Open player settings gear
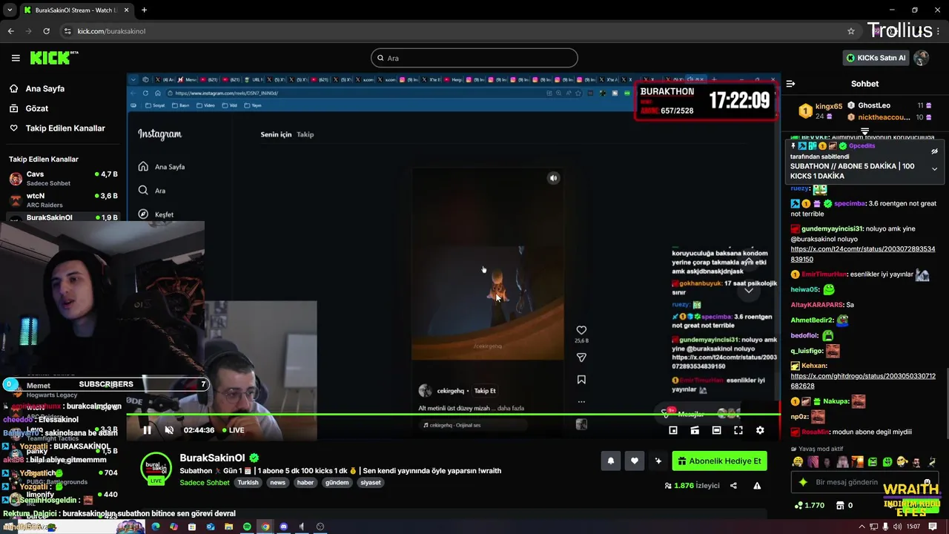949x534 pixels. (760, 430)
